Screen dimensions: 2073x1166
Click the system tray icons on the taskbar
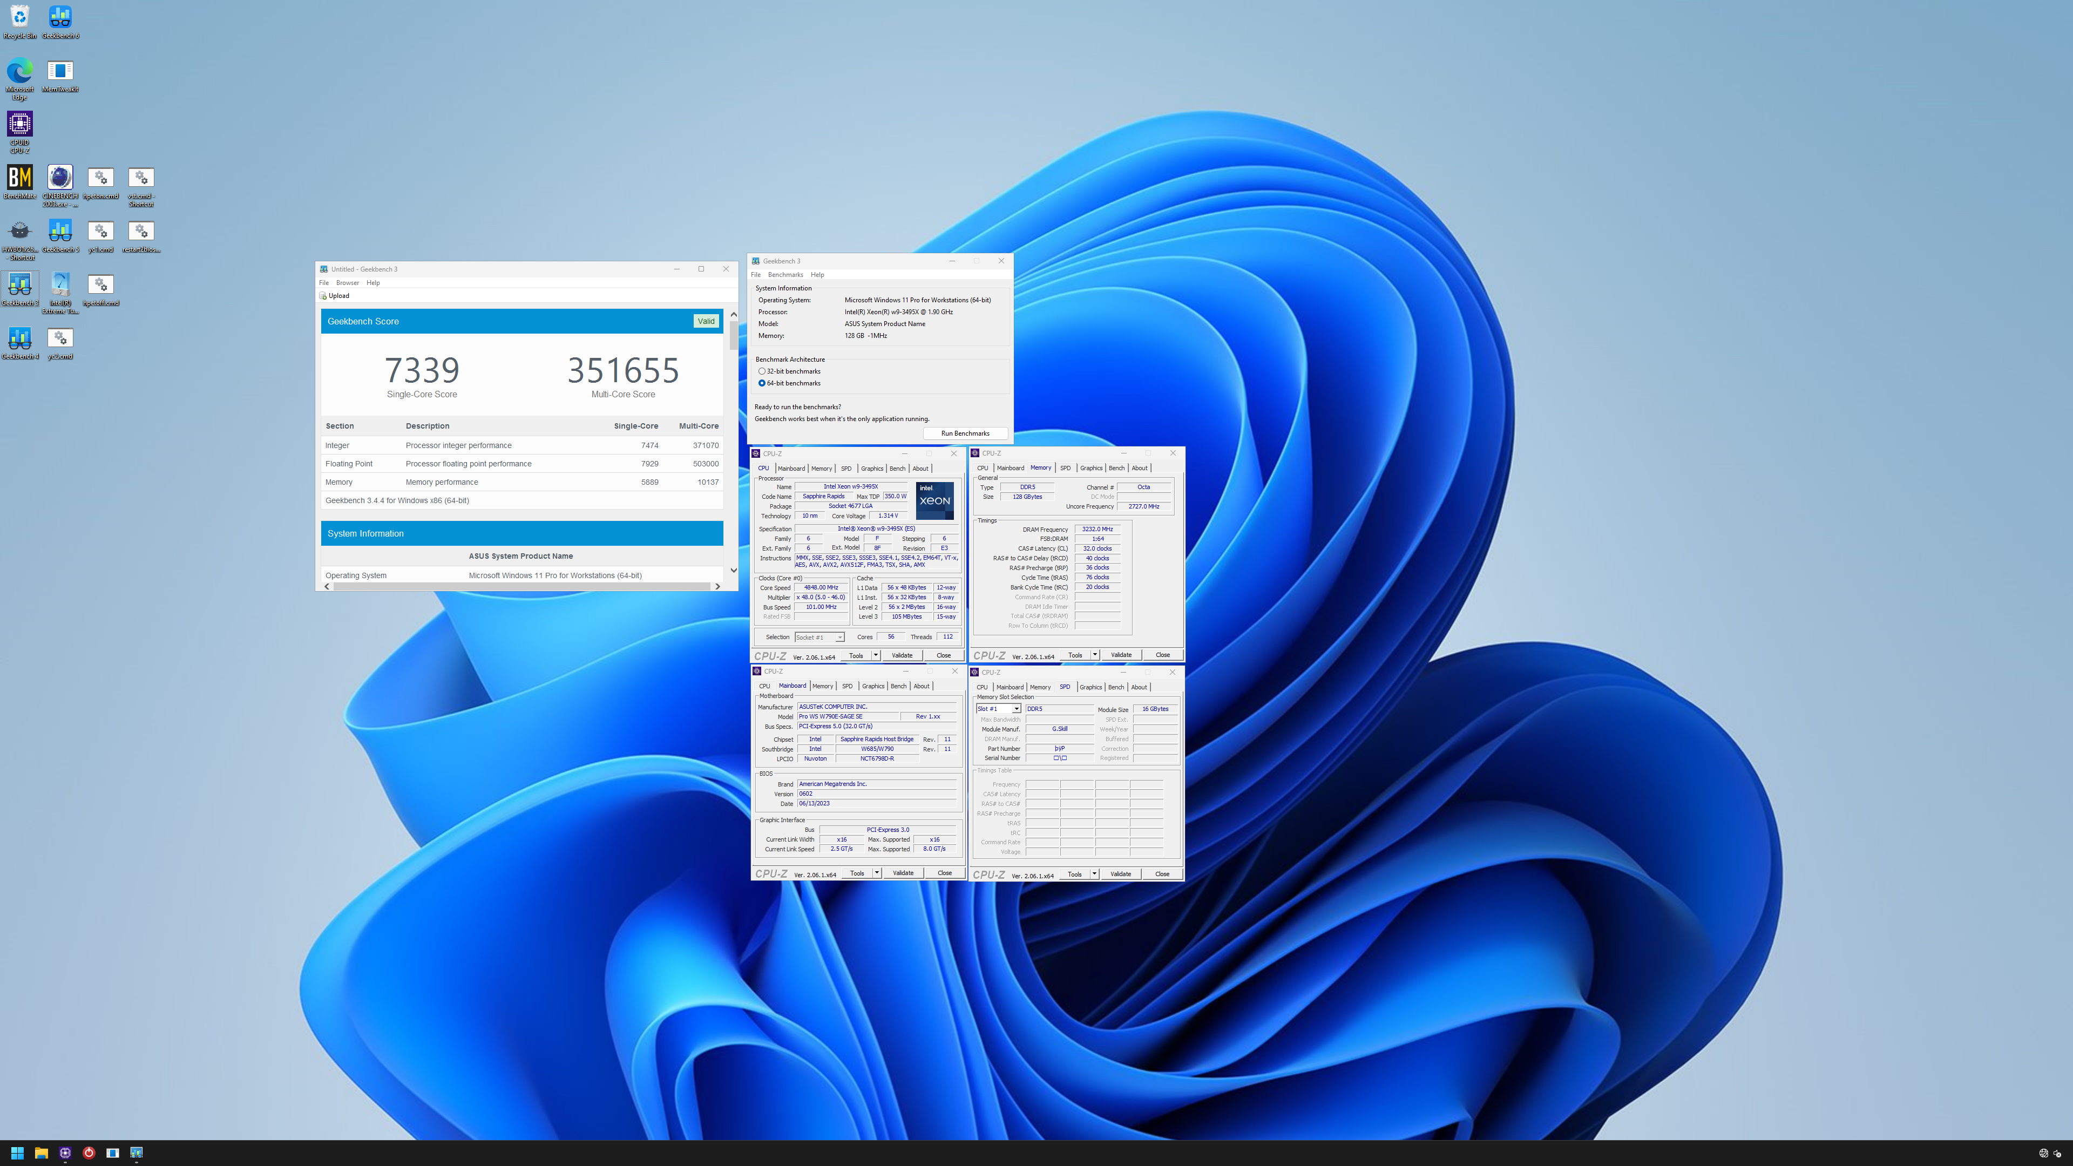(x=2050, y=1153)
